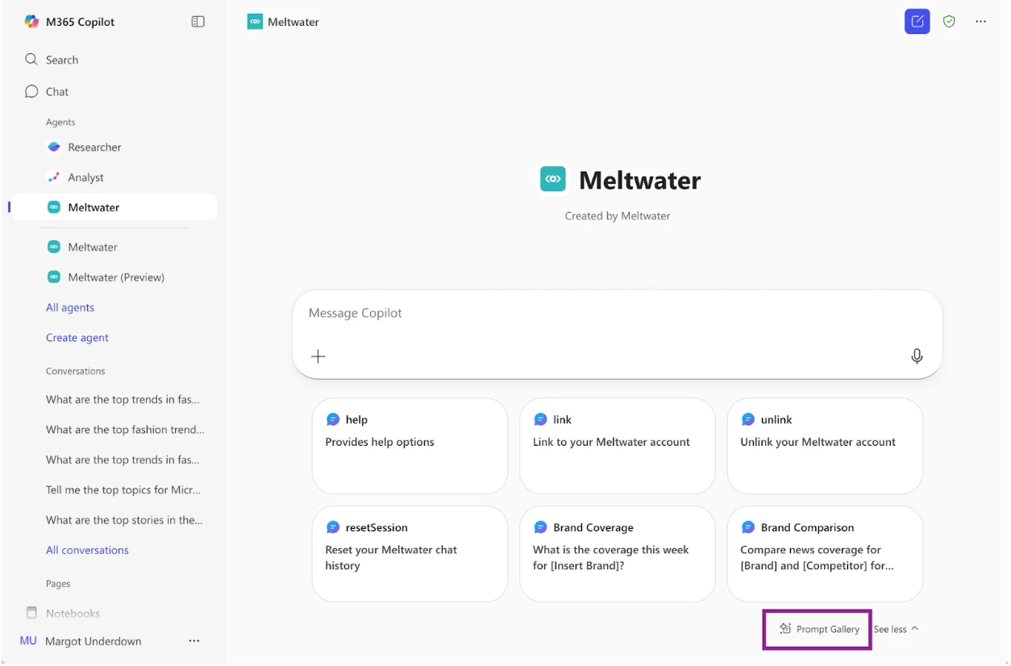
Task: Select the unlink prompt card
Action: click(825, 446)
